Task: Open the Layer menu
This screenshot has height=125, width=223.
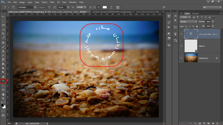Action: pyautogui.click(x=30, y=2)
